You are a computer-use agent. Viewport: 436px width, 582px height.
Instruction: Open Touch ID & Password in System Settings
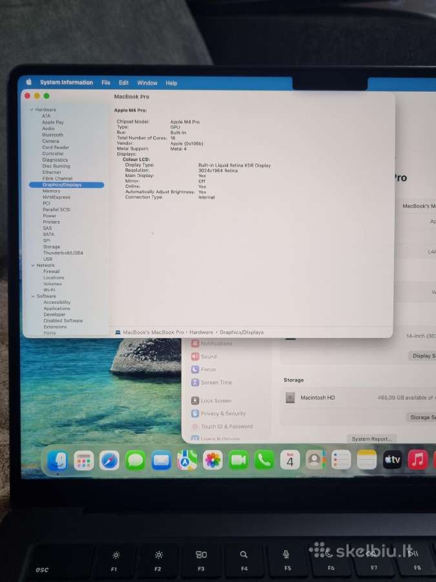click(x=222, y=427)
